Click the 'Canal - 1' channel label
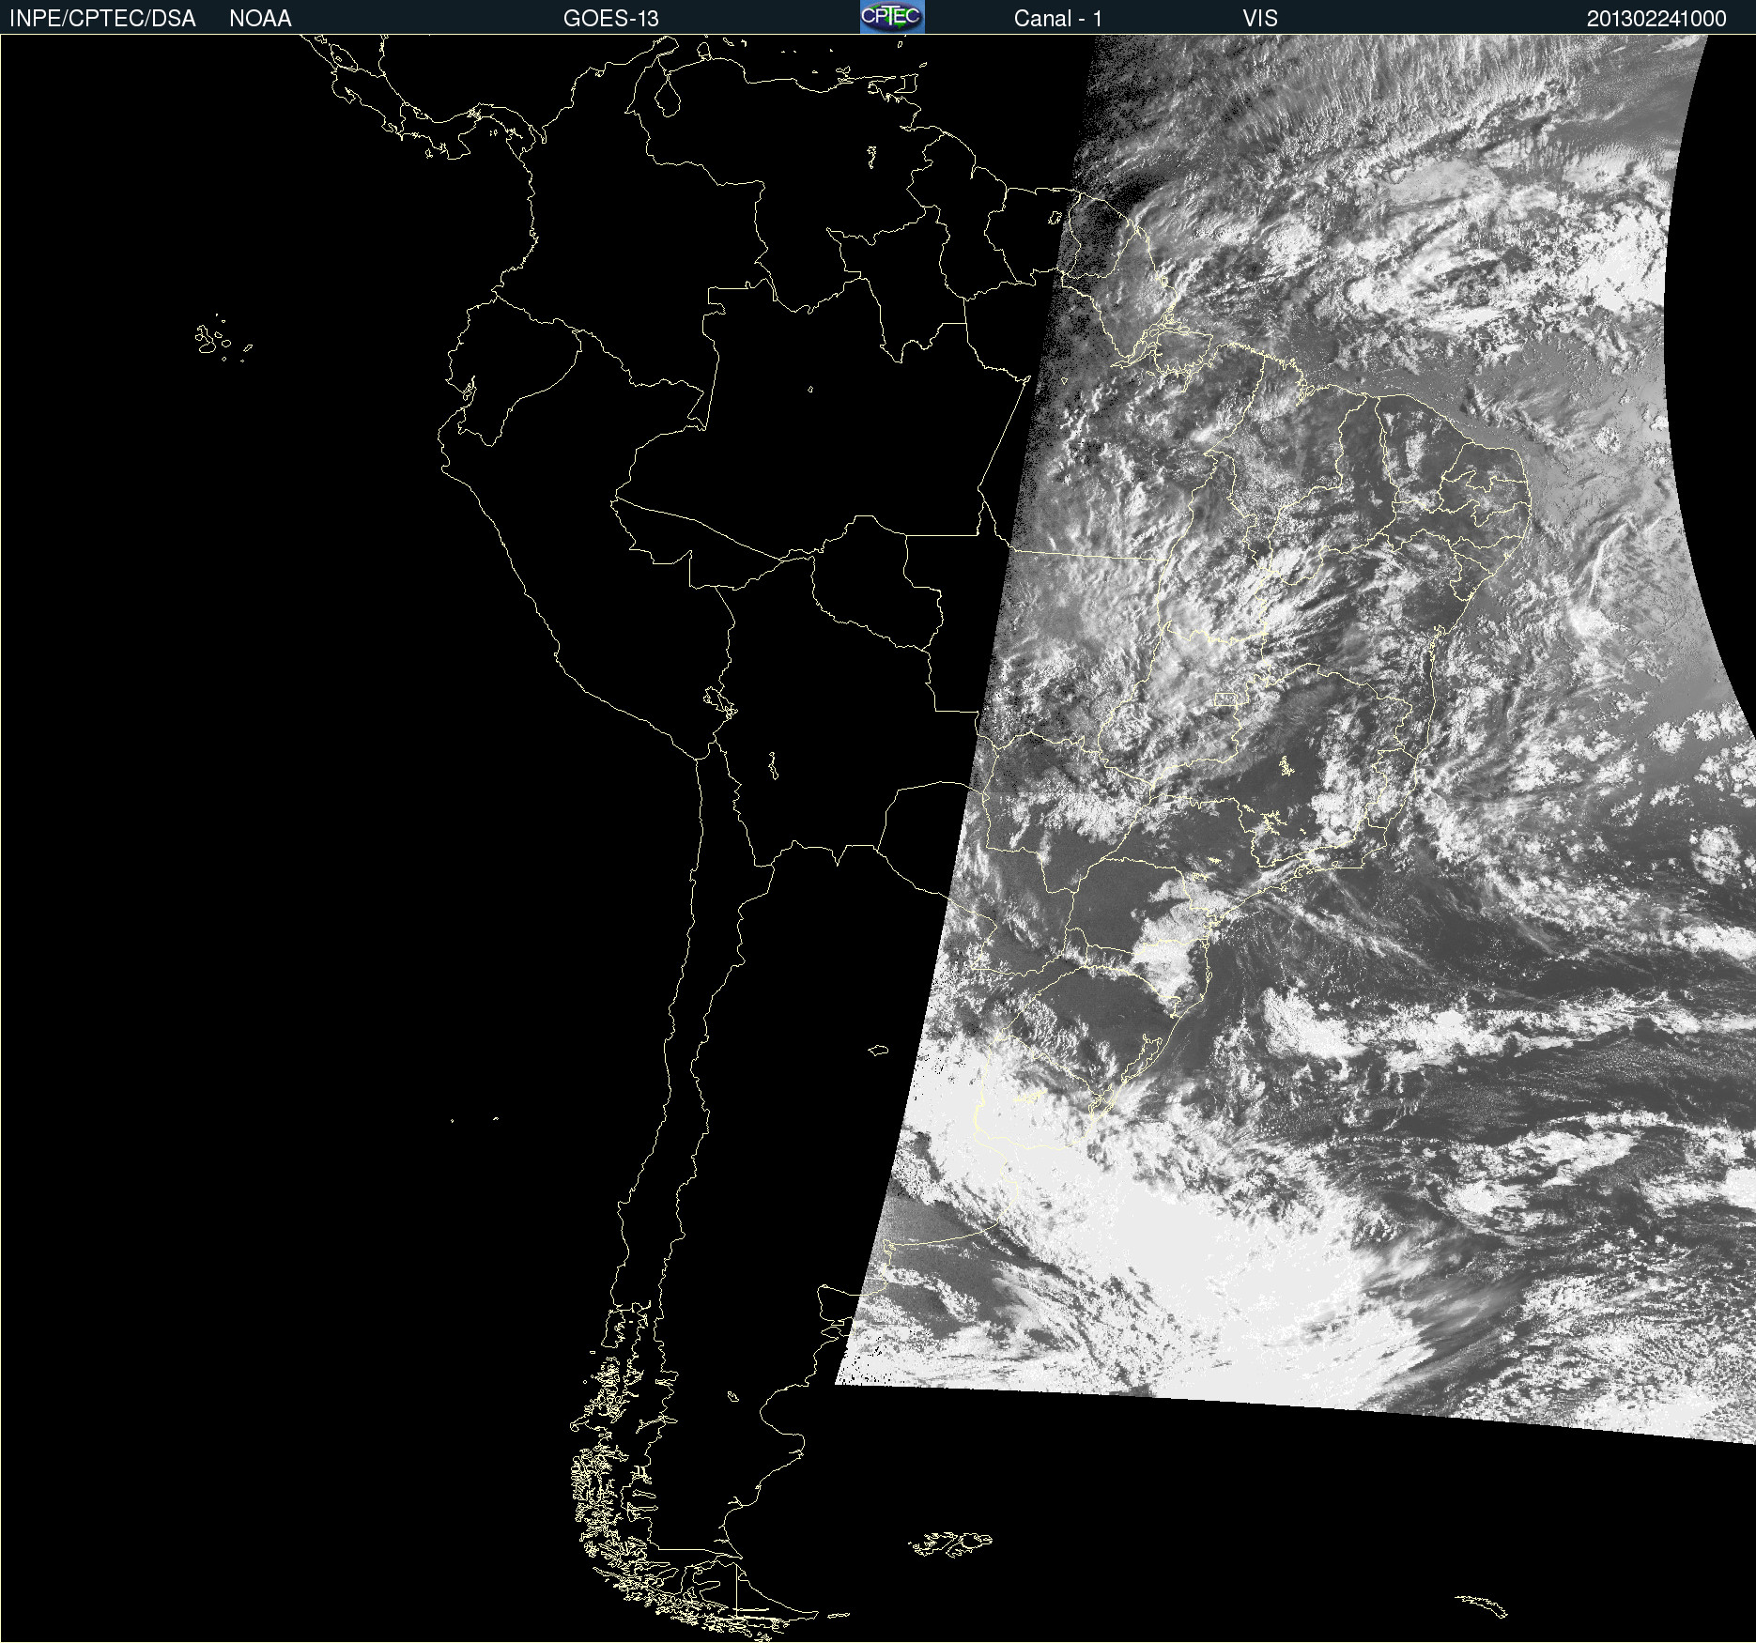 point(1057,19)
